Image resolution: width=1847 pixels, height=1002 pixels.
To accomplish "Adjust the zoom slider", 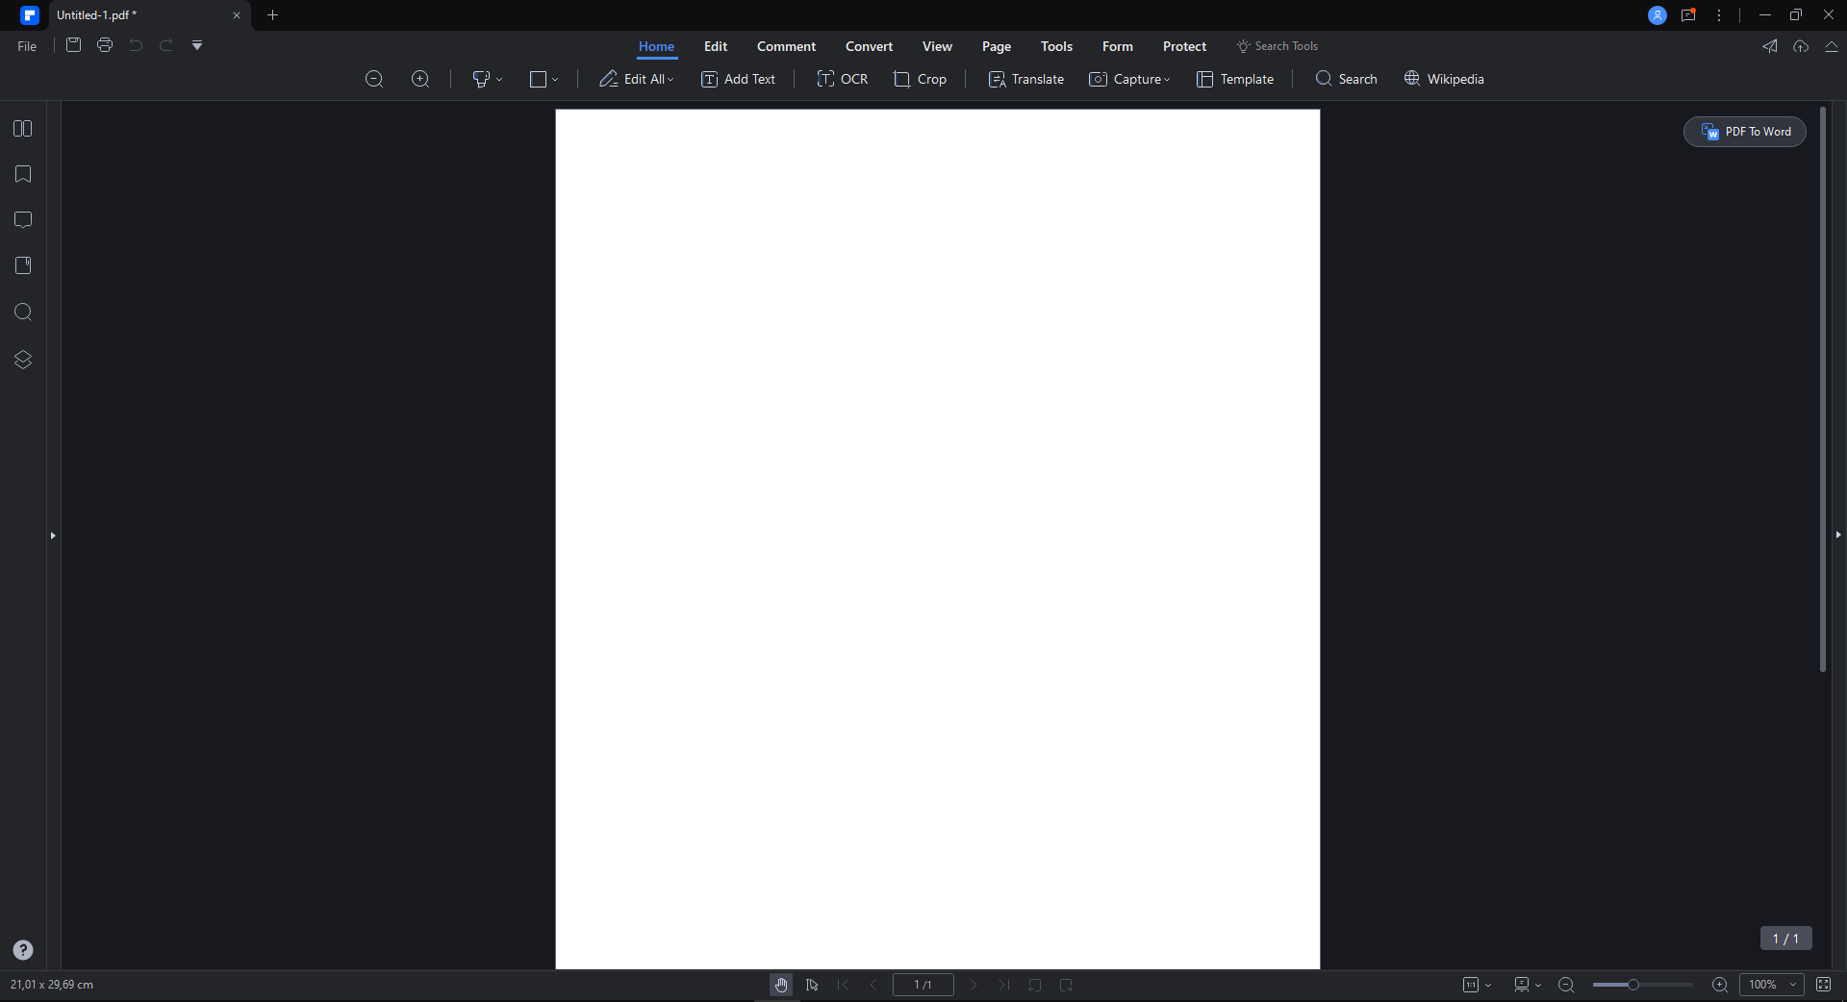I will [x=1642, y=985].
